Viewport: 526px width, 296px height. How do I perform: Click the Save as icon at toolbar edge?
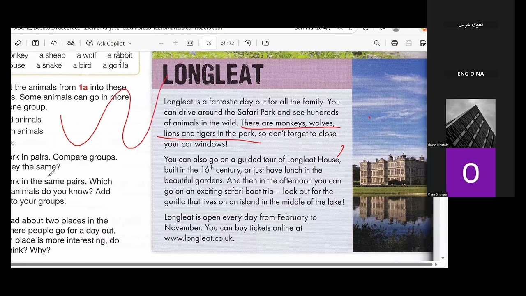pyautogui.click(x=423, y=43)
